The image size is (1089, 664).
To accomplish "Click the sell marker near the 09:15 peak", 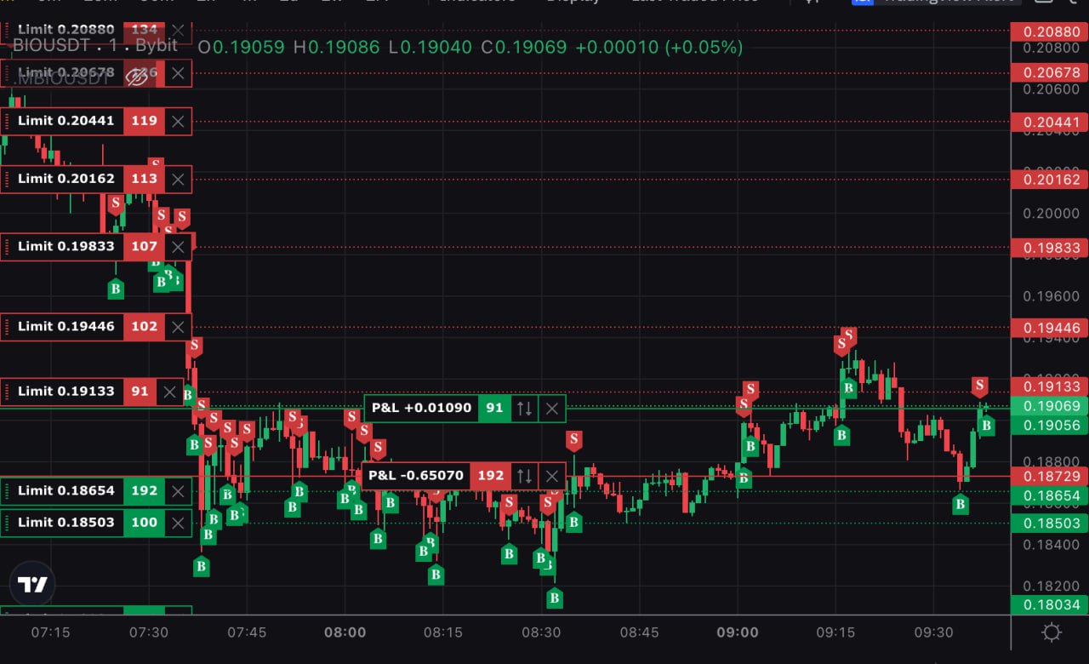I will (848, 335).
